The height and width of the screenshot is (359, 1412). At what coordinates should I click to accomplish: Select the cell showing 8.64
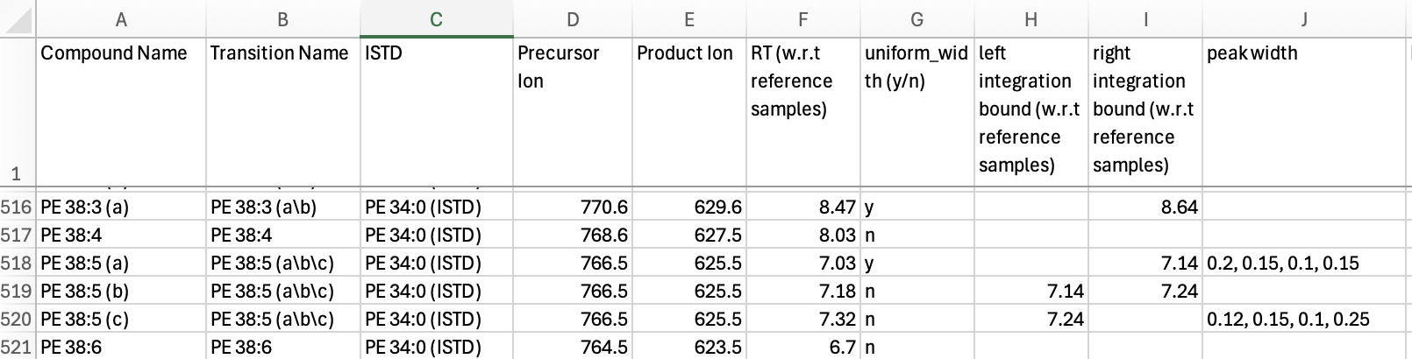click(x=1145, y=207)
